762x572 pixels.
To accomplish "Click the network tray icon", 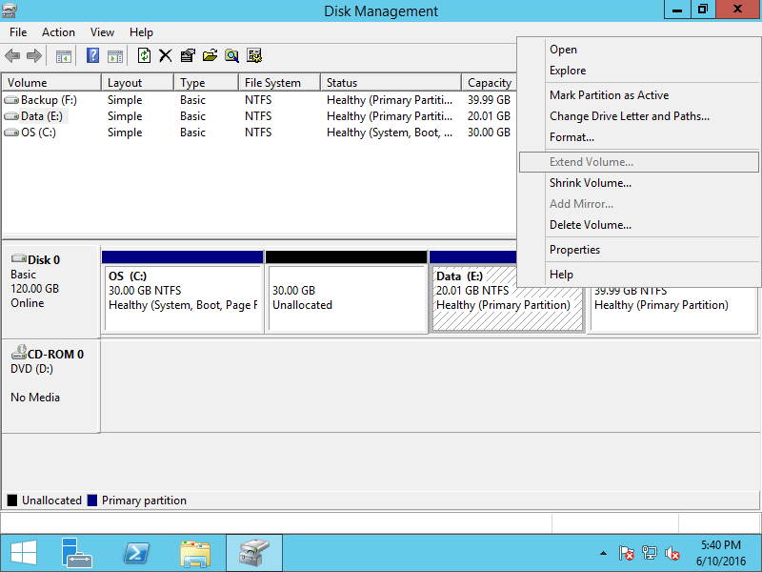I will pos(649,553).
